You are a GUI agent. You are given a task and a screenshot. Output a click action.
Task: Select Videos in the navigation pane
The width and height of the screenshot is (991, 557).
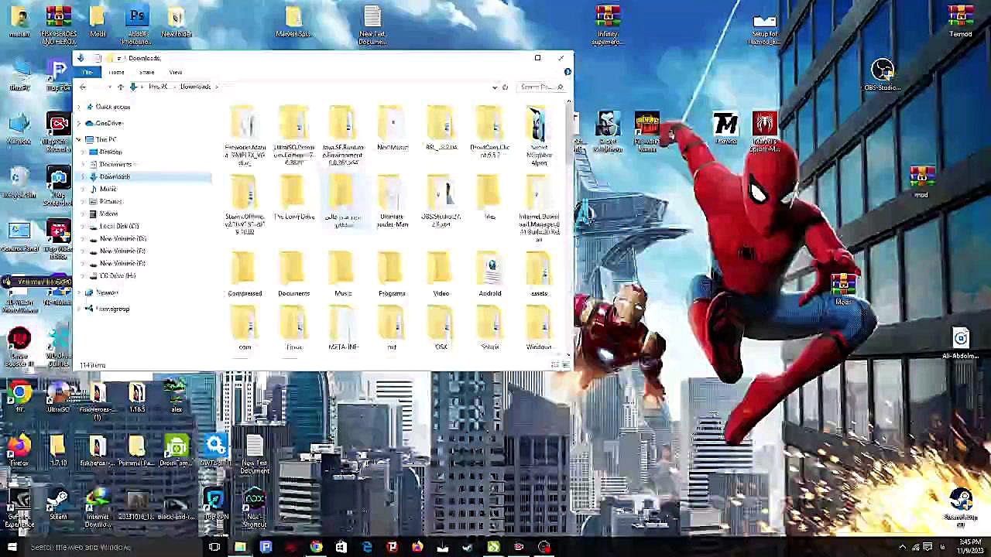coord(108,214)
